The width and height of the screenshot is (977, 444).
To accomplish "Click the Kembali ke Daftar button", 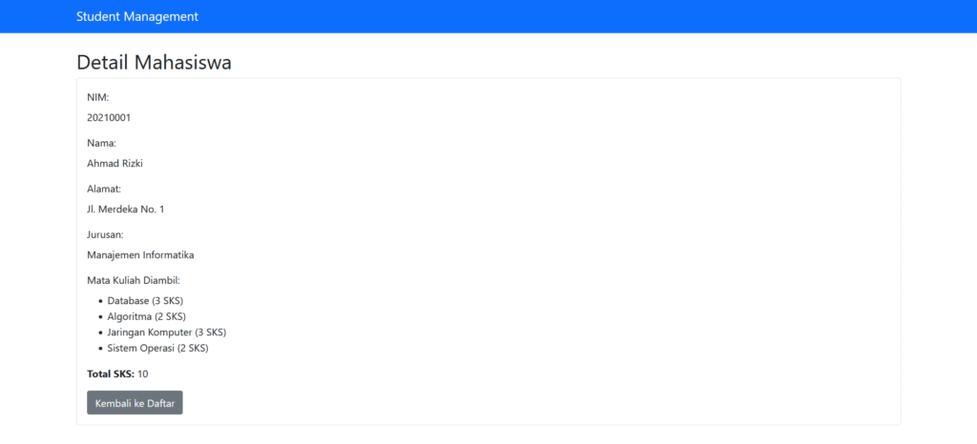I will tap(135, 402).
